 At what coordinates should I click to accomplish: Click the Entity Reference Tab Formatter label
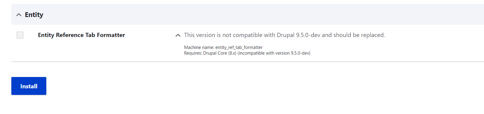point(81,35)
